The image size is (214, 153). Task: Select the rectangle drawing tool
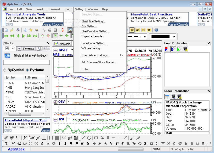point(96,138)
